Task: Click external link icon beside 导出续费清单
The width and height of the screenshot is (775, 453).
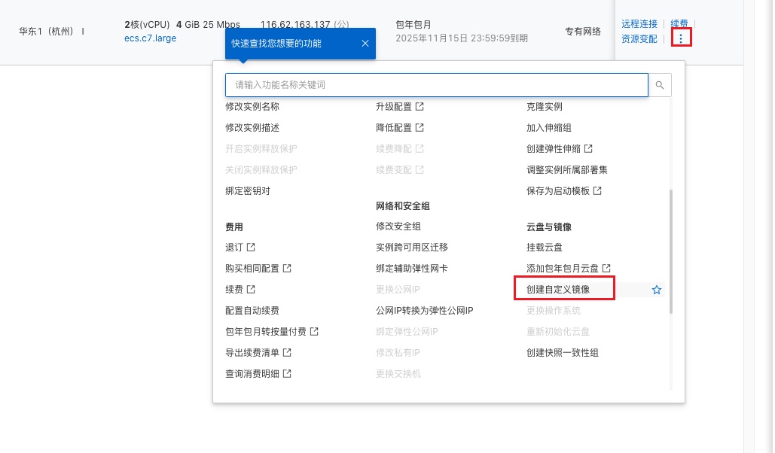Action: coord(287,353)
